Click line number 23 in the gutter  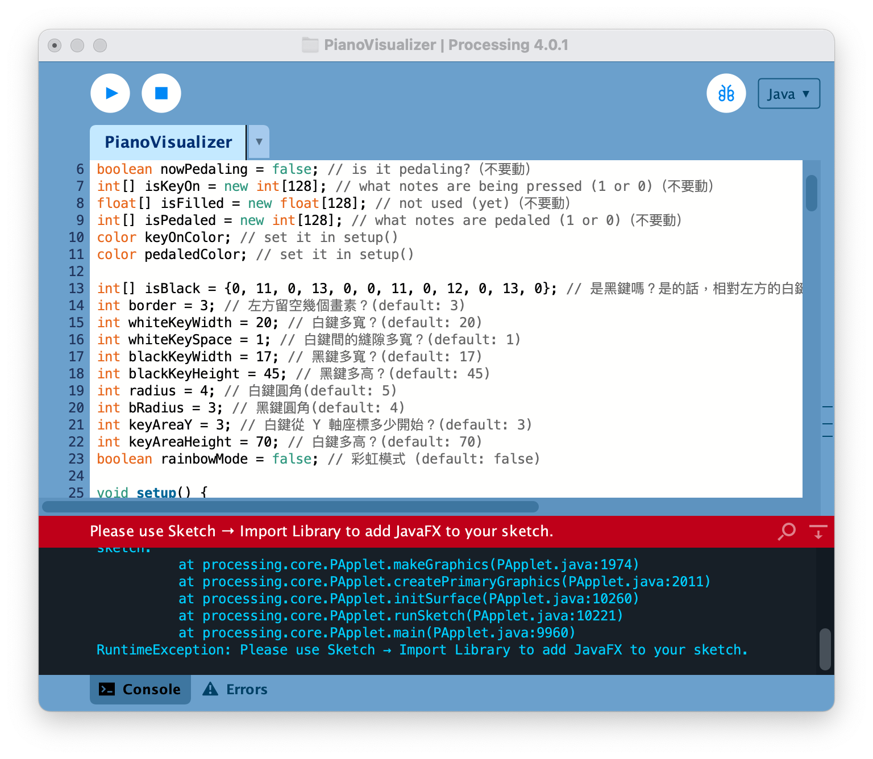coord(76,459)
